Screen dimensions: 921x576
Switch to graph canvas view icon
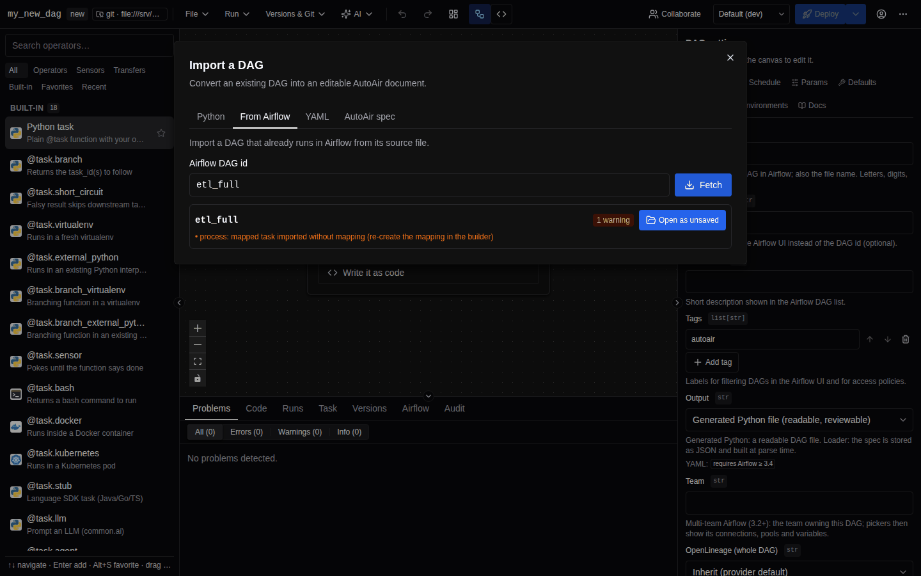point(480,14)
